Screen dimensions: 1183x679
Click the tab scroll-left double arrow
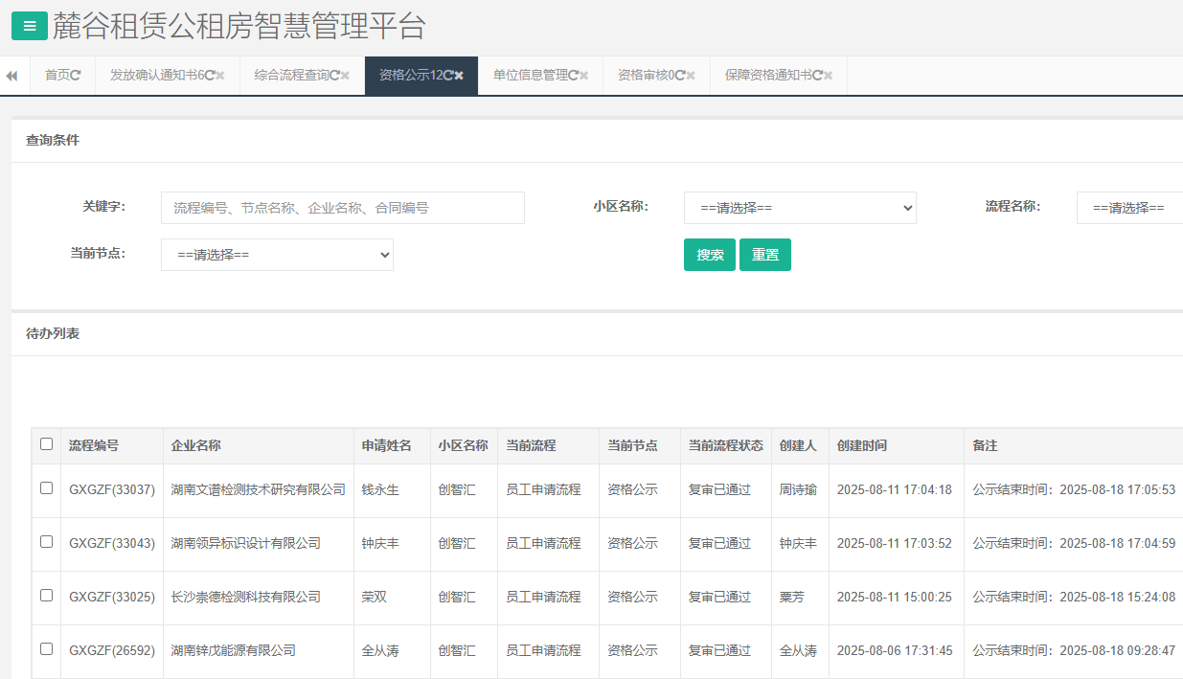pos(11,76)
